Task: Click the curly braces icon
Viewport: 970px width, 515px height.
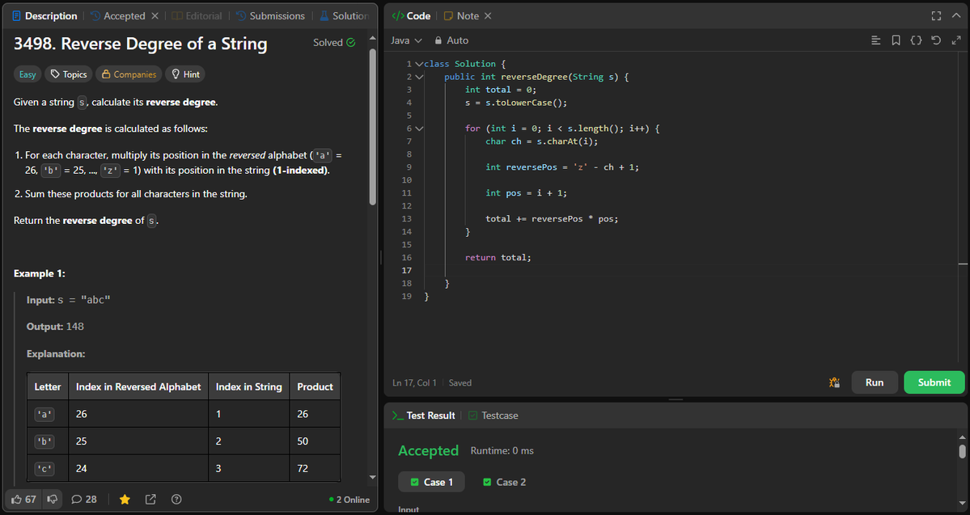Action: 916,40
